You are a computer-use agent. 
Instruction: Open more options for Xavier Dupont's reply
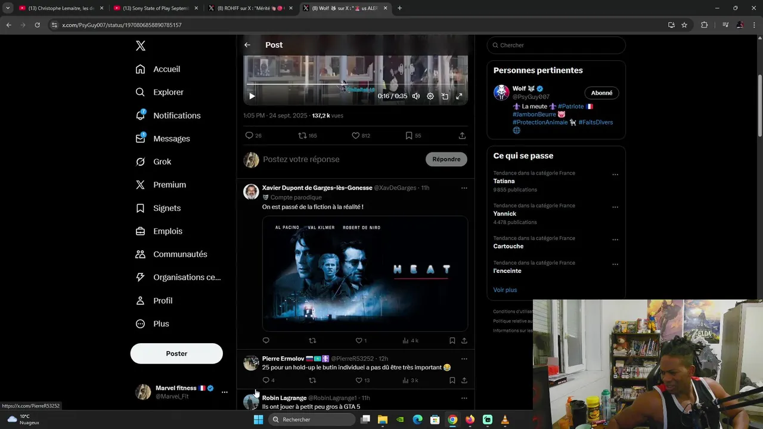coord(464,188)
